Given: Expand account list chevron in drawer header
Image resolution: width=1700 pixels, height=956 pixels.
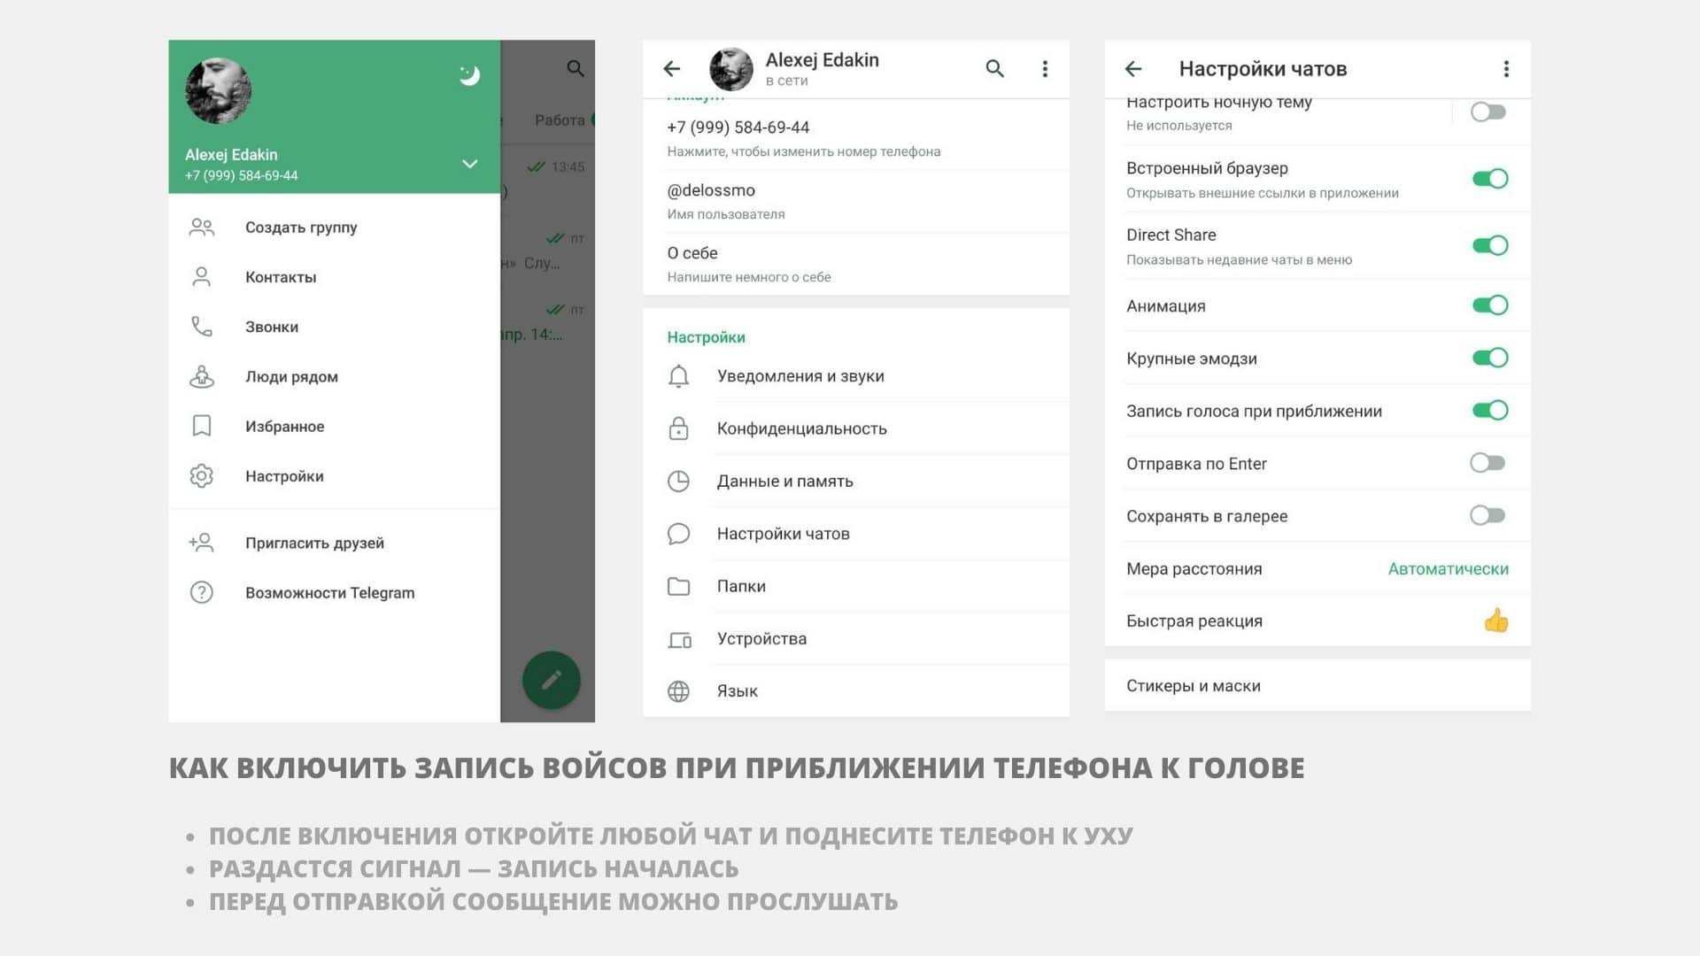Looking at the screenshot, I should click(x=470, y=164).
